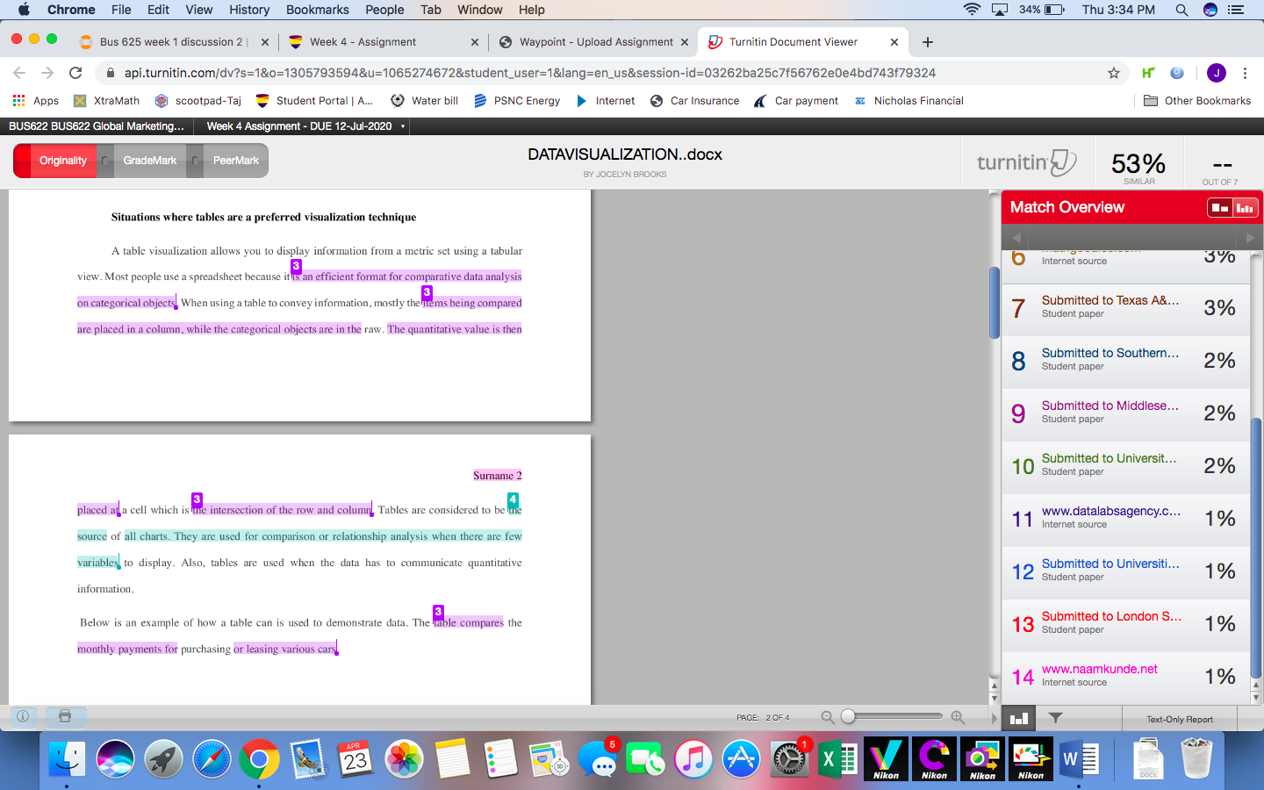Screen dimensions: 1264x790
Task: Open Submitted to Southern... match 8
Action: (1126, 363)
